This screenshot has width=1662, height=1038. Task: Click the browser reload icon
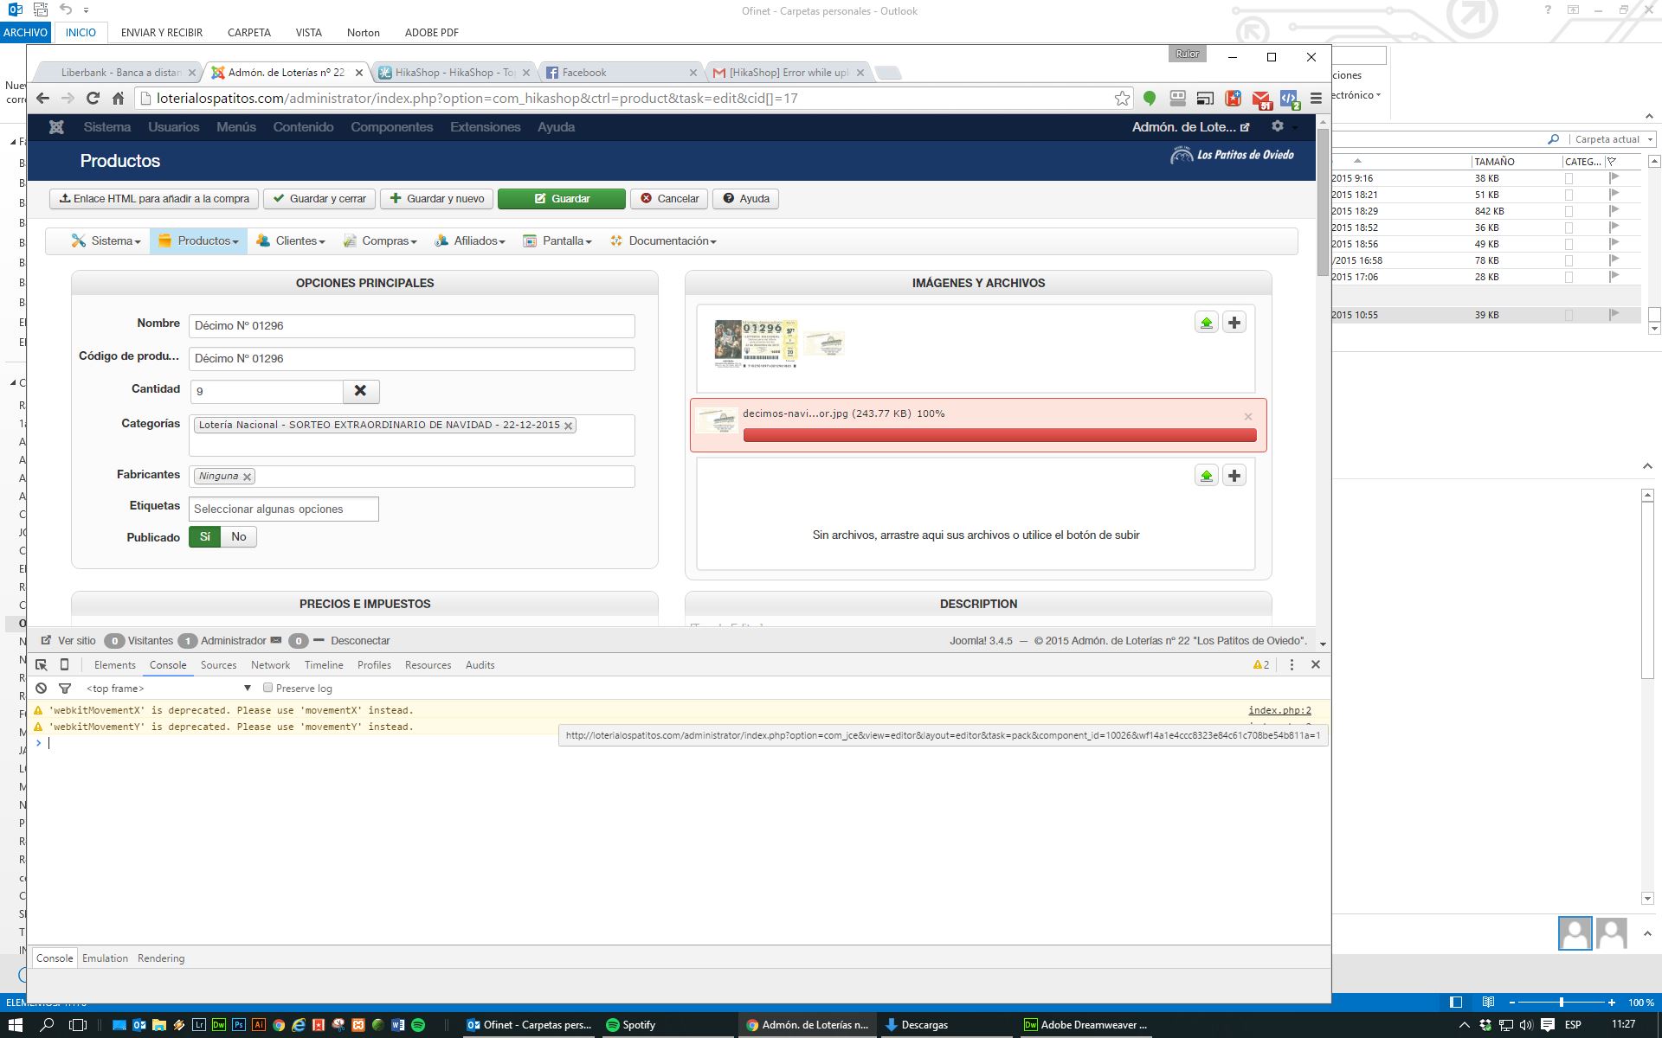93,98
